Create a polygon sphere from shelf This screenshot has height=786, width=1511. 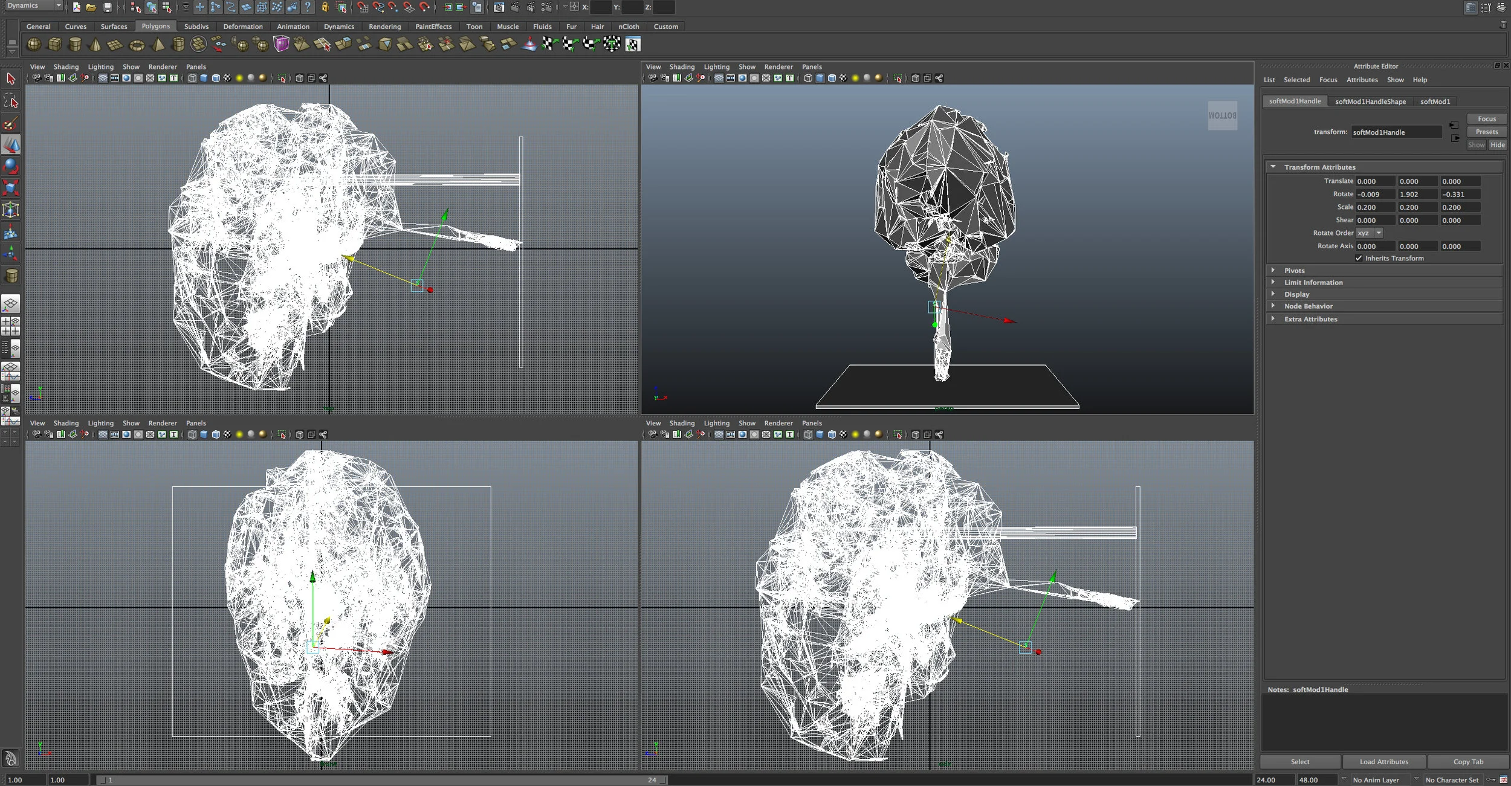click(34, 44)
